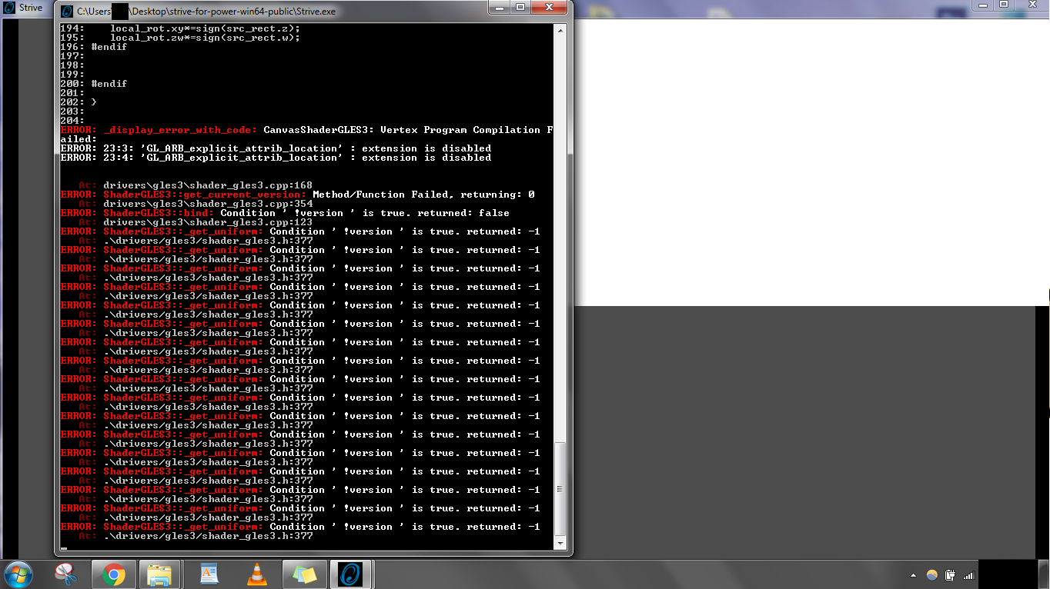Maximize the Strive.exe console window

(520, 7)
